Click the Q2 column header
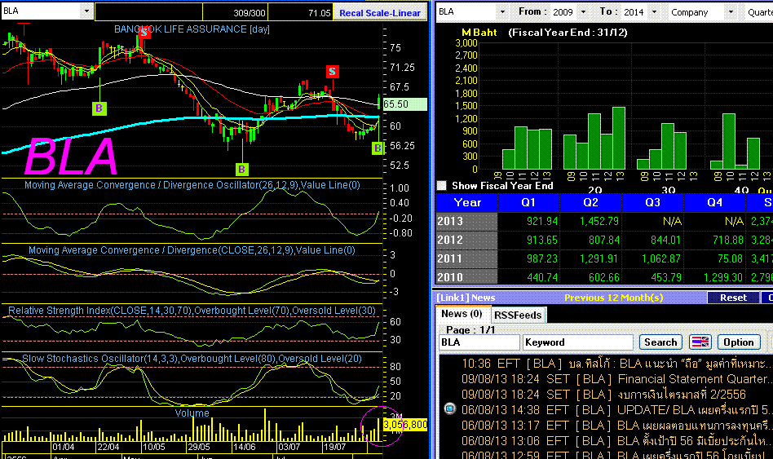Image resolution: width=773 pixels, height=459 pixels. (x=590, y=203)
